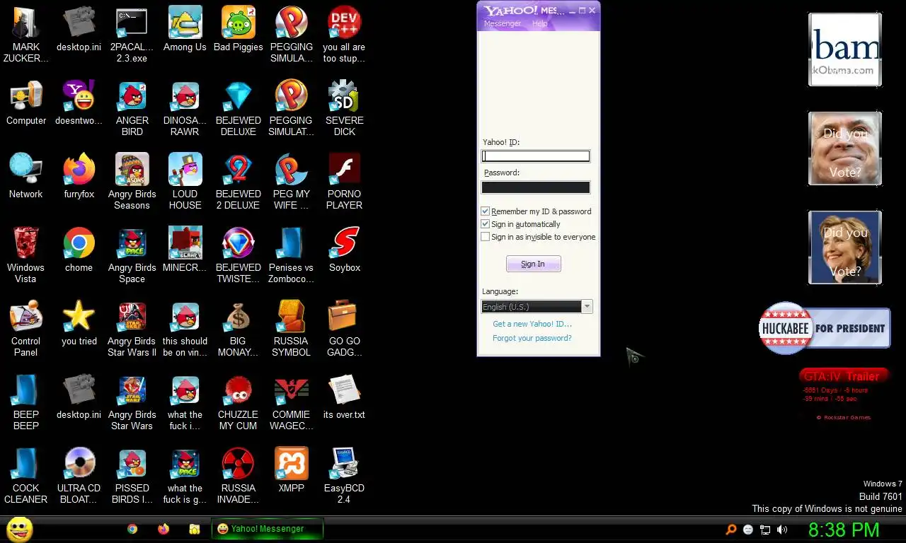Image resolution: width=906 pixels, height=543 pixels.
Task: Select the RUSSIA SYMBOL desktop icon
Action: tap(291, 317)
